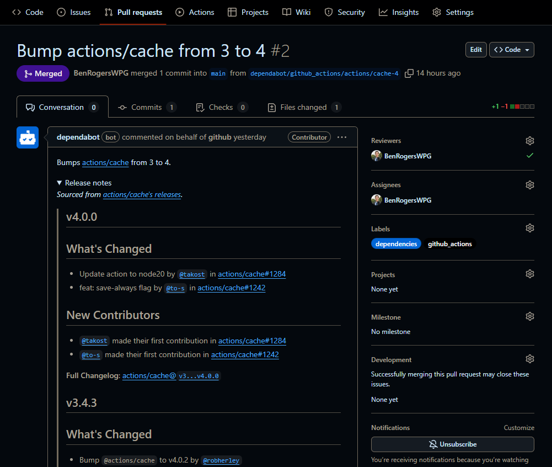
Task: Open the Security tab
Action: pos(345,12)
